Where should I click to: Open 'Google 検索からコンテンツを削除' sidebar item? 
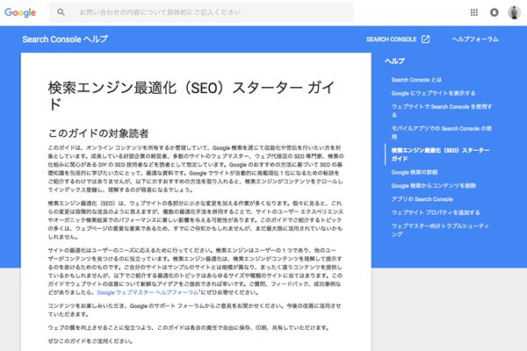pos(434,186)
